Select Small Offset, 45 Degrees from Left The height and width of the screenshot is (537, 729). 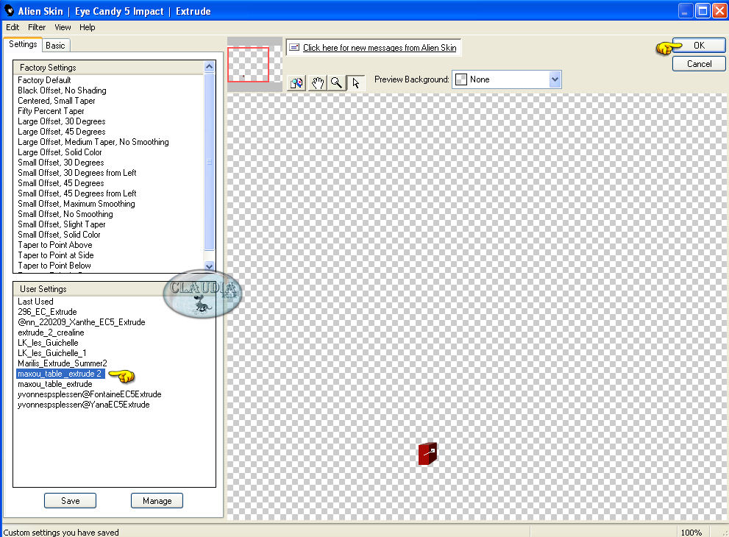[77, 193]
